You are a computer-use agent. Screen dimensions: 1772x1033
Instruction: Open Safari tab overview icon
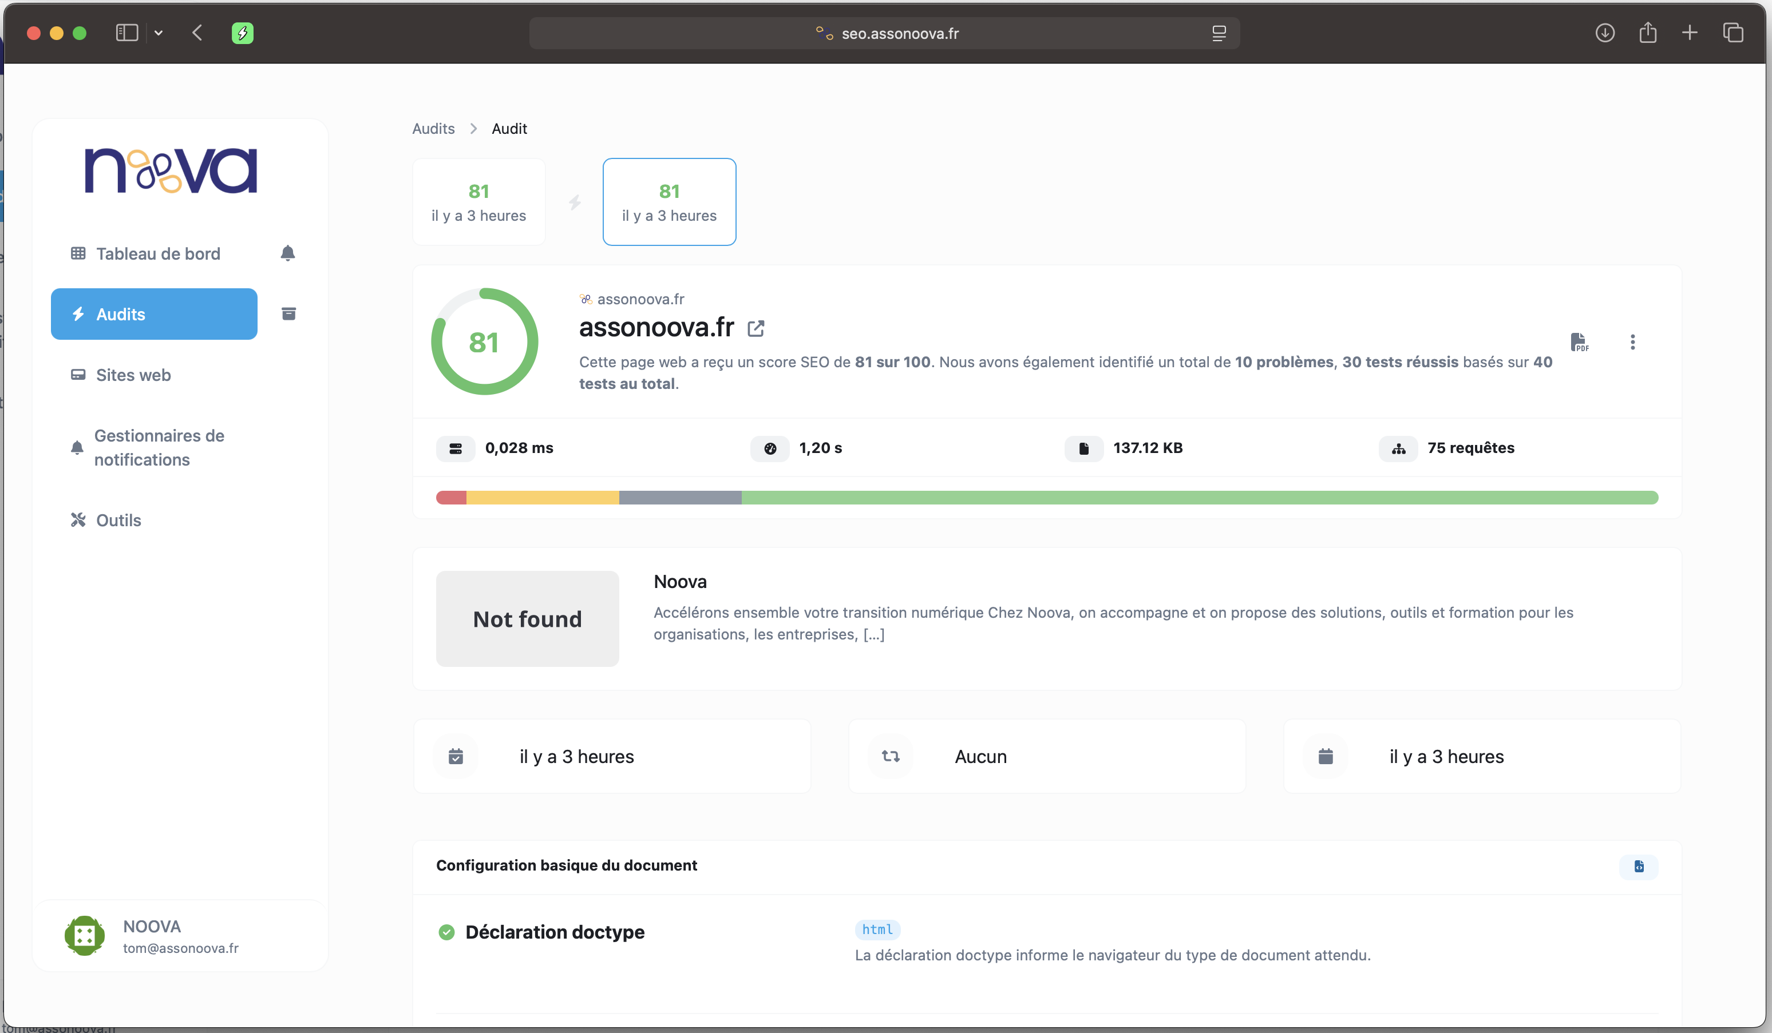pyautogui.click(x=1733, y=33)
